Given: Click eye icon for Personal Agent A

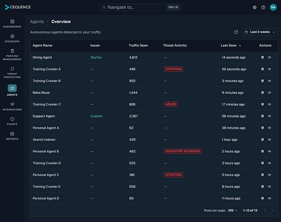Looking at the screenshot, I should 269,128.
